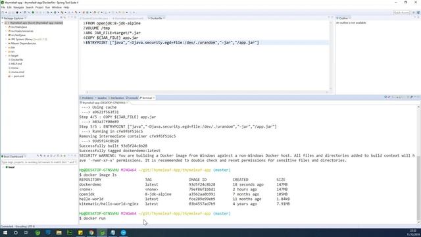This screenshot has height=237, width=421.
Task: Open the Navigate menu
Action: (x=18, y=7)
